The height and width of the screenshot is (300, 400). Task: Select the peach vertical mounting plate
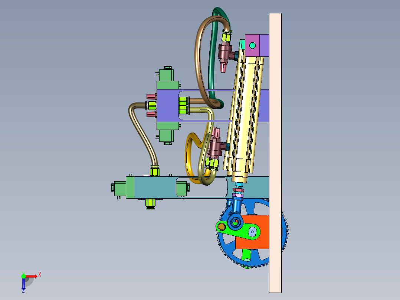point(275,153)
